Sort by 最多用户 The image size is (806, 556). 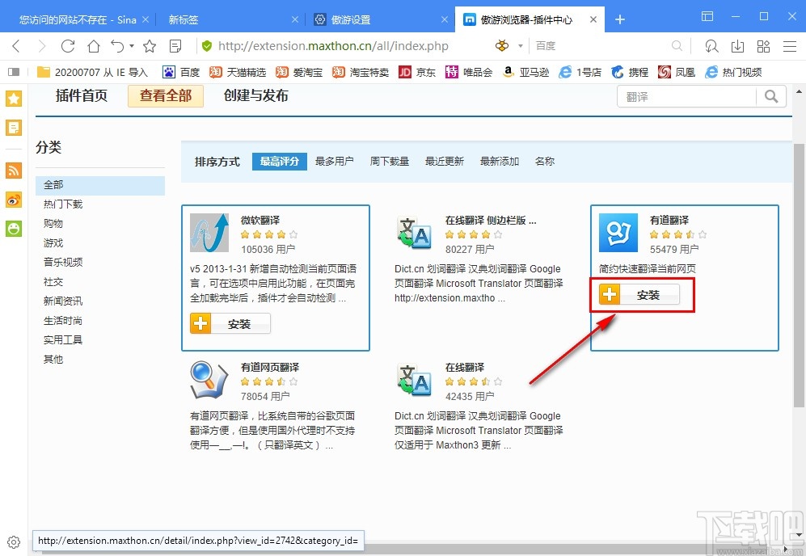[334, 162]
